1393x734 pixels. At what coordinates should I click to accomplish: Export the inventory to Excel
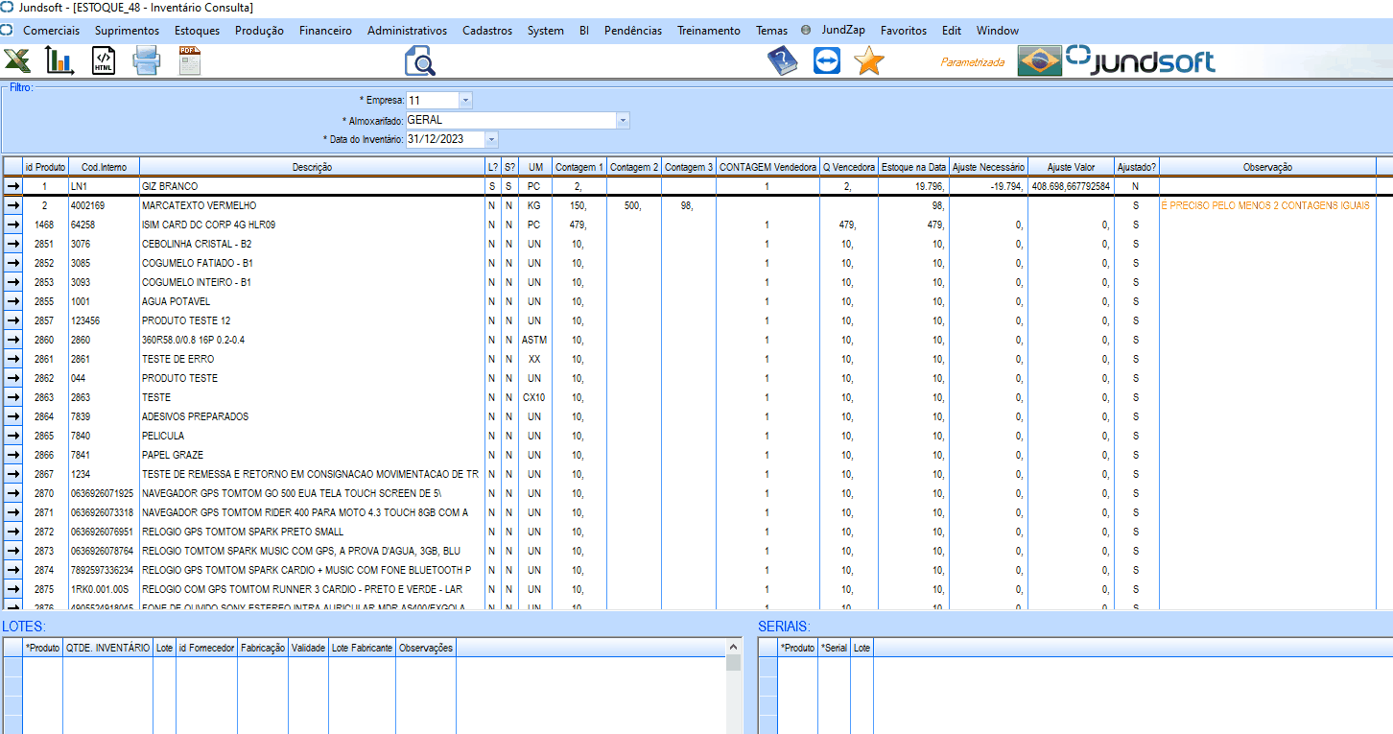click(x=17, y=60)
